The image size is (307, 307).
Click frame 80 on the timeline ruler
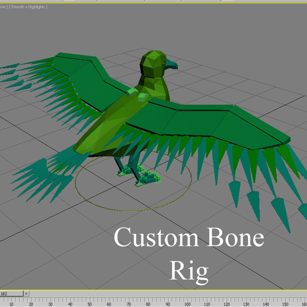pos(148,304)
